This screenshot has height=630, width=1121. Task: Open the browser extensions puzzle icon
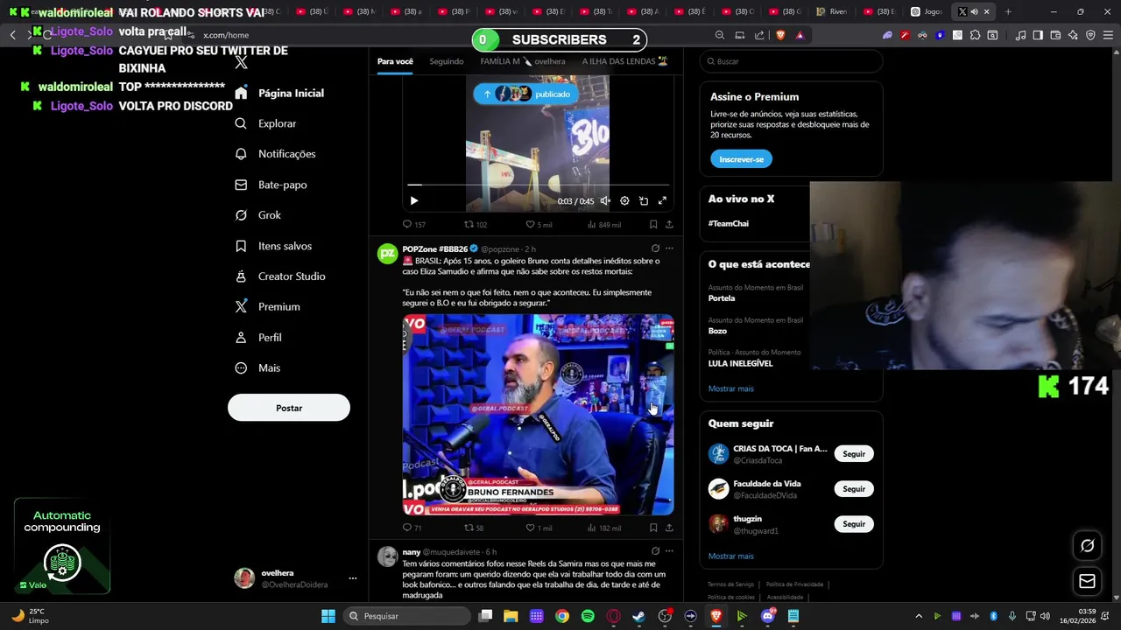click(975, 35)
